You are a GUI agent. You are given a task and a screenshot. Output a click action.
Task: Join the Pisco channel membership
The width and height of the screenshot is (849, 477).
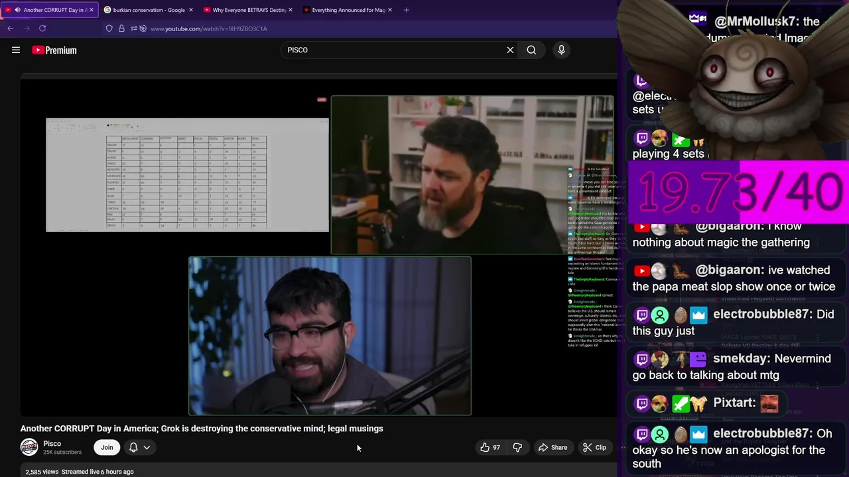pyautogui.click(x=107, y=447)
